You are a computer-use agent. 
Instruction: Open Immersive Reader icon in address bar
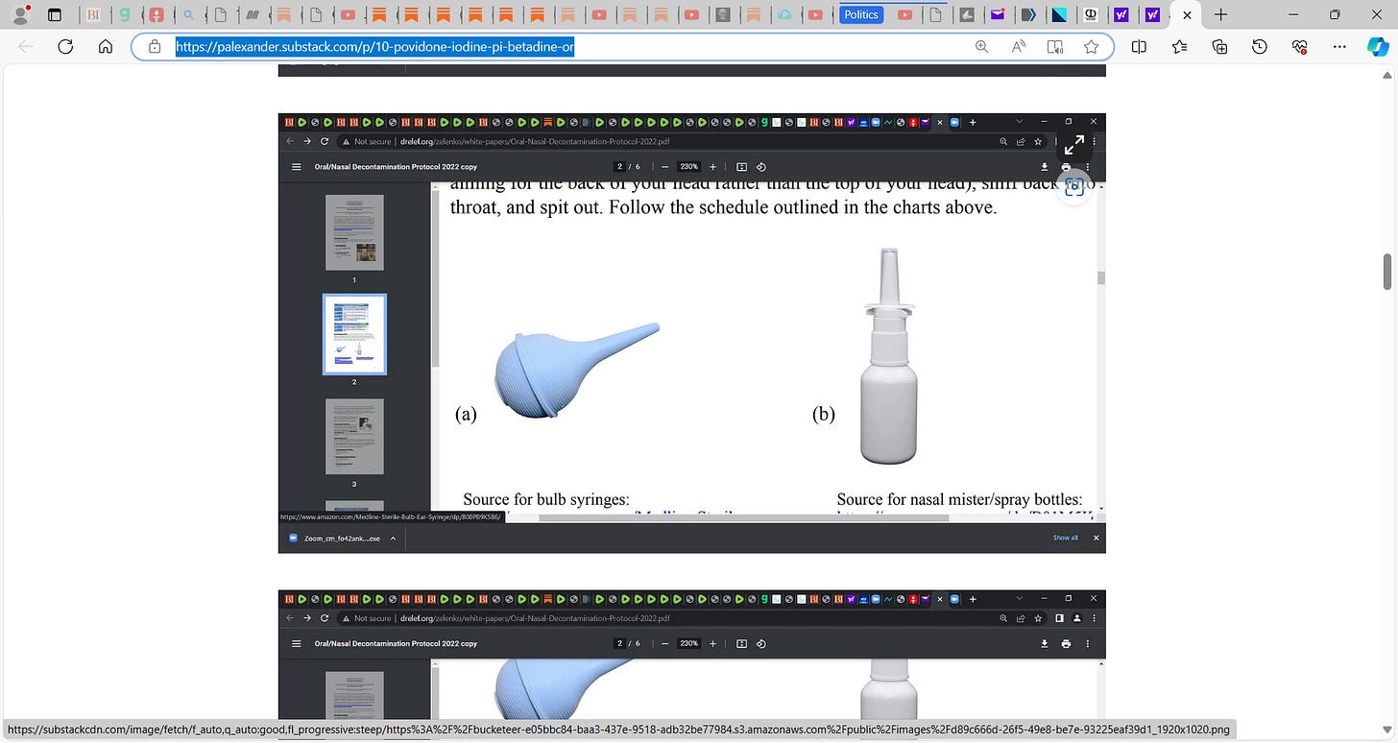click(x=1055, y=46)
